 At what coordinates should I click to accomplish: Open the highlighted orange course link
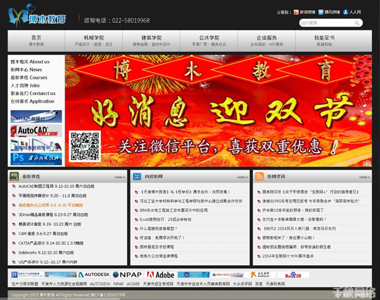[x=51, y=205]
